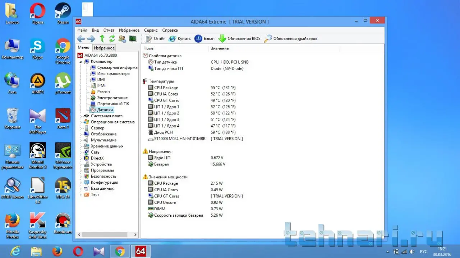Open the users icon in toolbar

point(122,39)
